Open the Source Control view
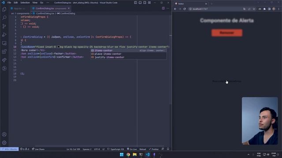This screenshot has width=282, height=158. (4, 26)
